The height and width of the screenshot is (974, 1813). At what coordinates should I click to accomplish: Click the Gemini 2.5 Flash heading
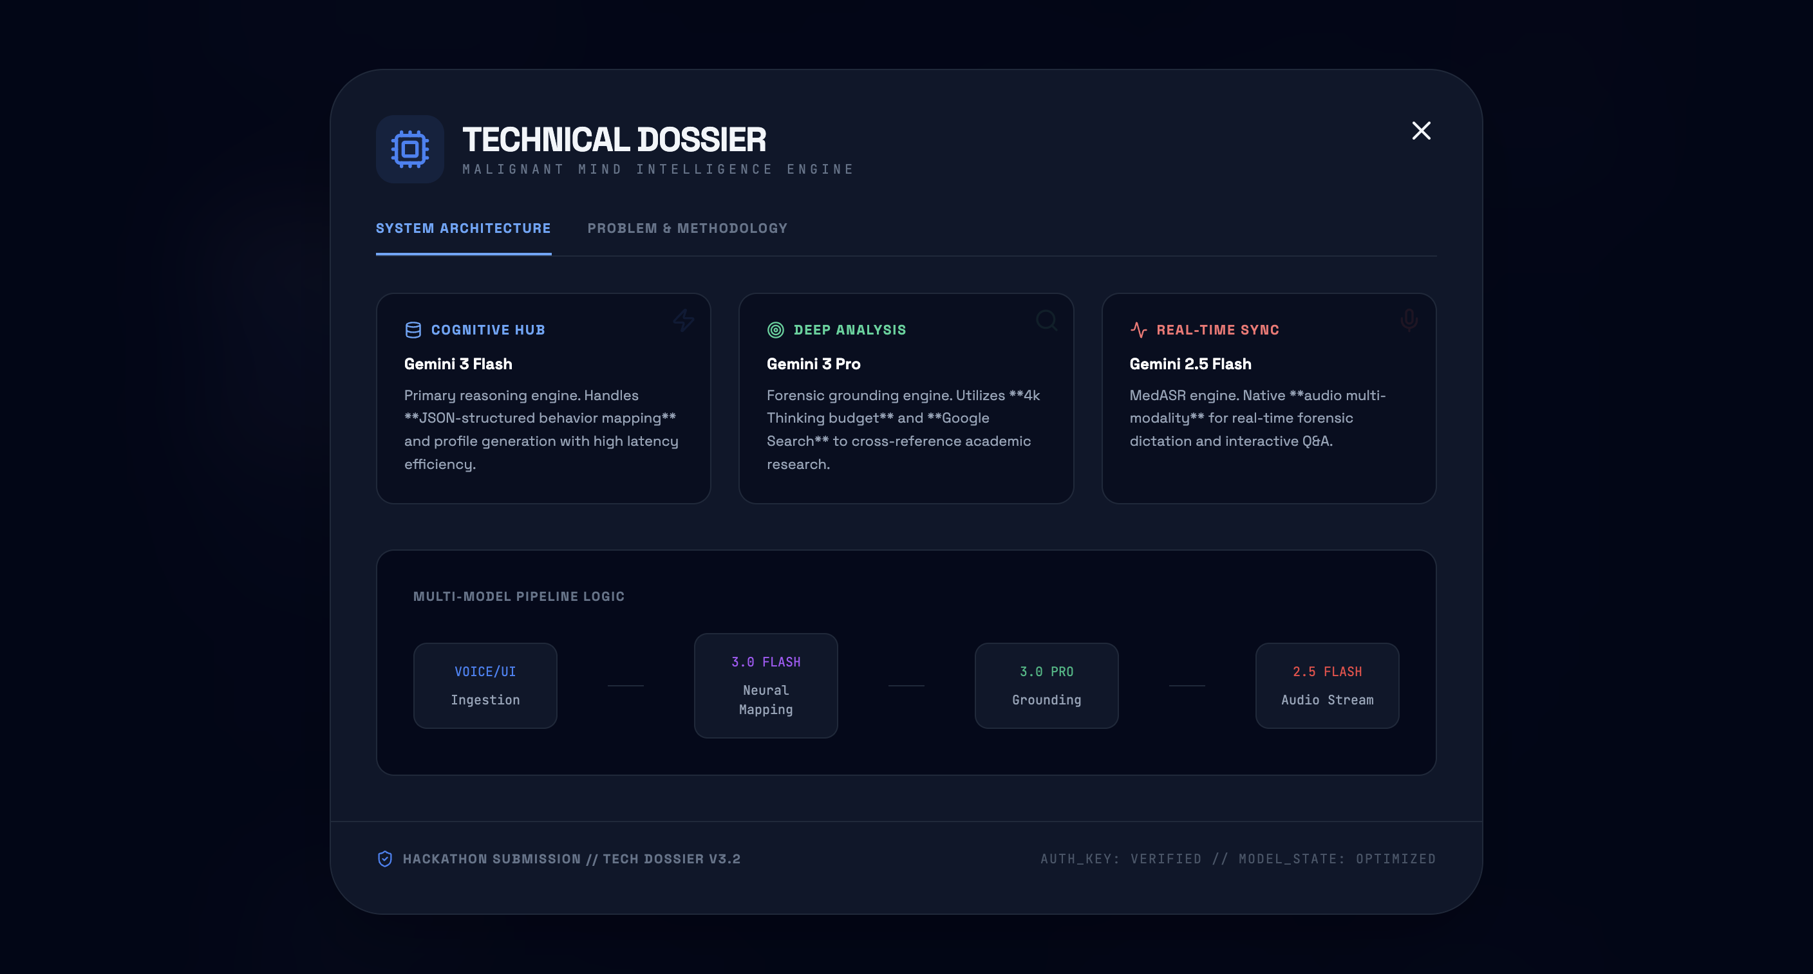tap(1190, 364)
